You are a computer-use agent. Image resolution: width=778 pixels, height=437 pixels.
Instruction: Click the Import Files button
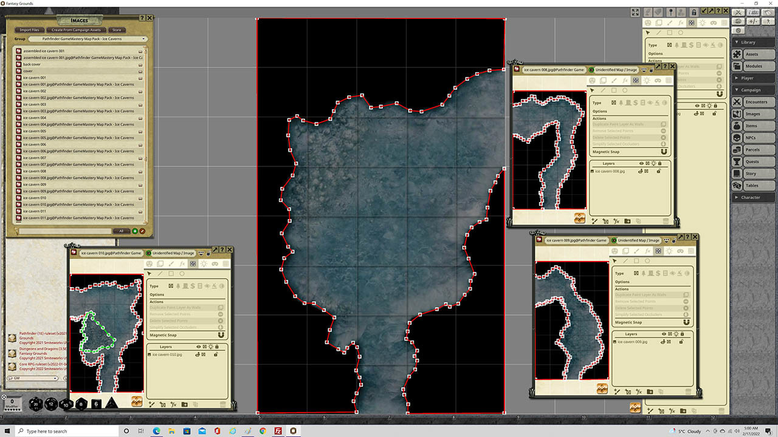coord(29,30)
